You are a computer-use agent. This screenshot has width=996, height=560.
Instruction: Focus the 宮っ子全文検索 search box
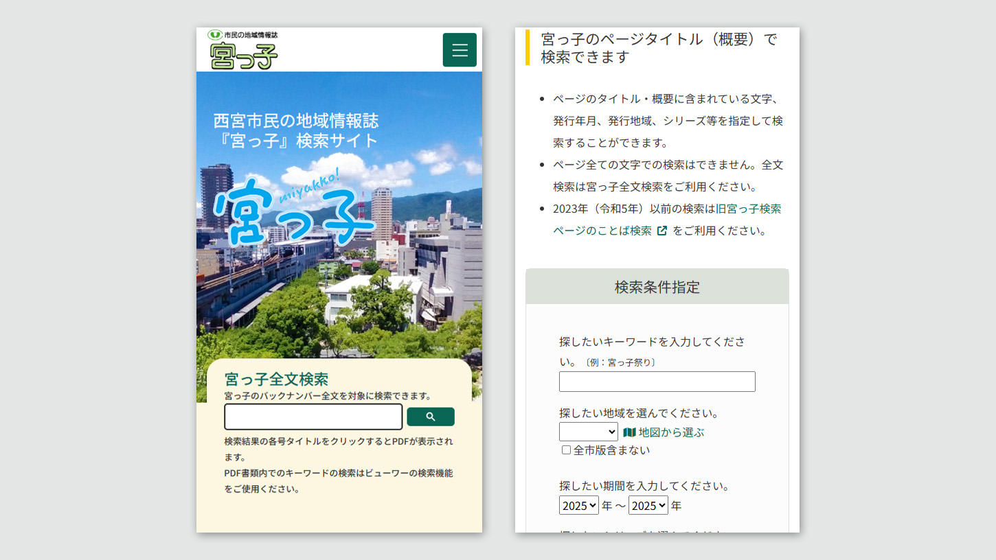click(x=313, y=417)
